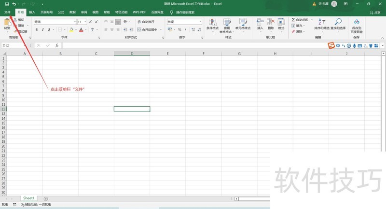Click the Undo arrow icon

coord(14,4)
